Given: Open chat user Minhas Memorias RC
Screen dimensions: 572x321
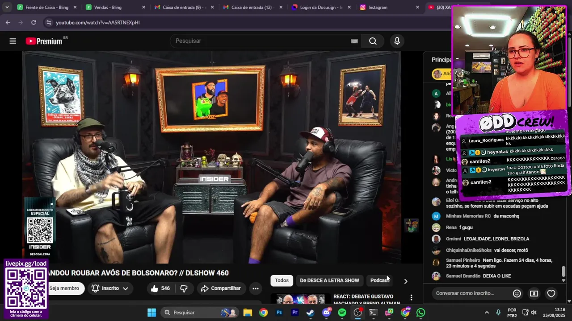Looking at the screenshot, I should (468, 216).
